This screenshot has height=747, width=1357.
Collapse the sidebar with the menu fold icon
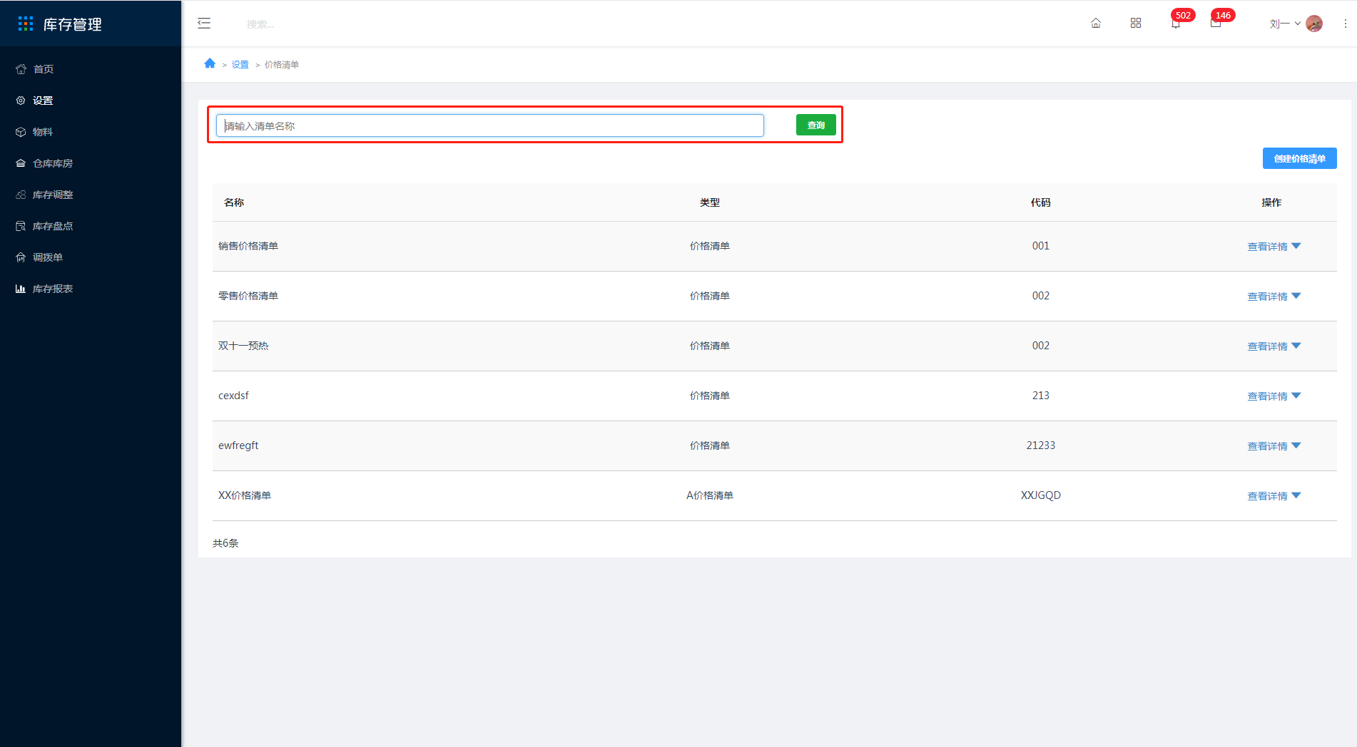(204, 24)
